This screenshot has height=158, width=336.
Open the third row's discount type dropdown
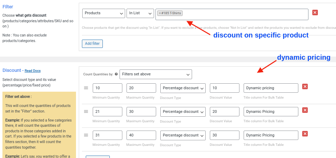(183, 135)
